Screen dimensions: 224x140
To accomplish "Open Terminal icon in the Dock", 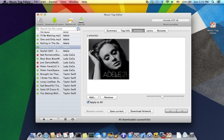I will coord(78,135).
